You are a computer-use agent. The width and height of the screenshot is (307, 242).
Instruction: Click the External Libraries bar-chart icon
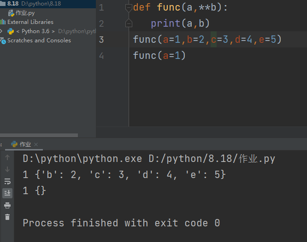point(3,22)
